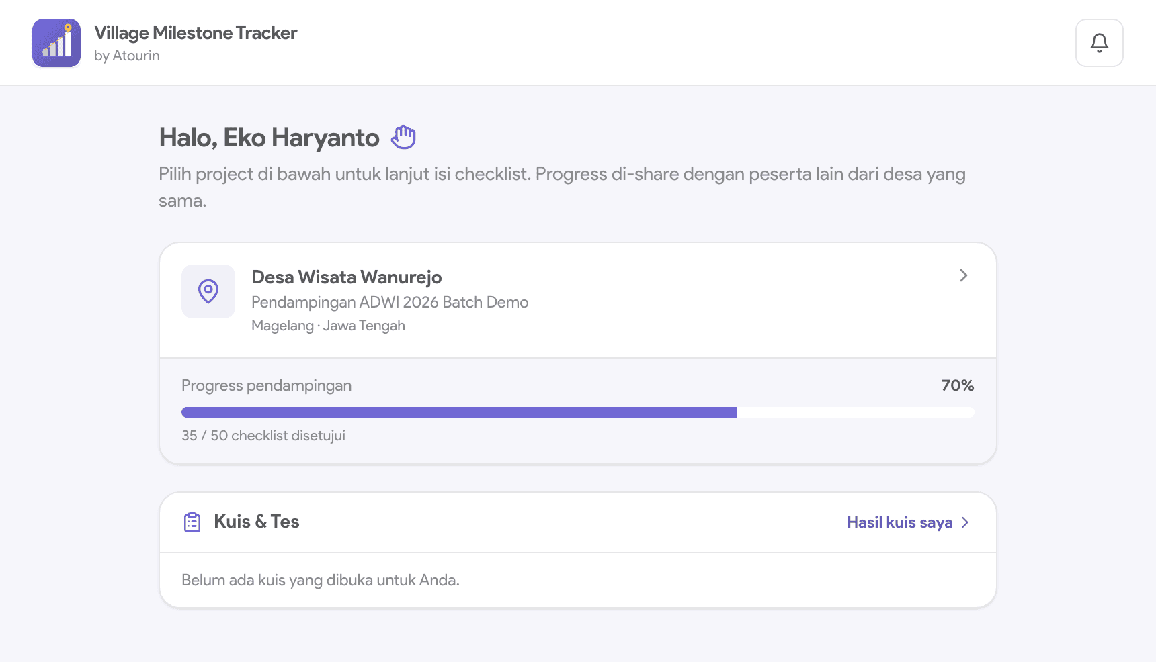Click the 'Pilih project di bawah' instruction text
1156x662 pixels.
[562, 187]
